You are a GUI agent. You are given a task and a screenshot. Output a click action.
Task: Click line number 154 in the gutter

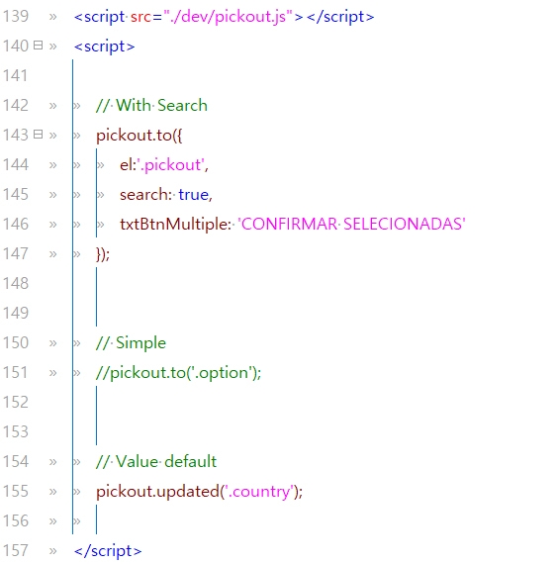coord(16,461)
